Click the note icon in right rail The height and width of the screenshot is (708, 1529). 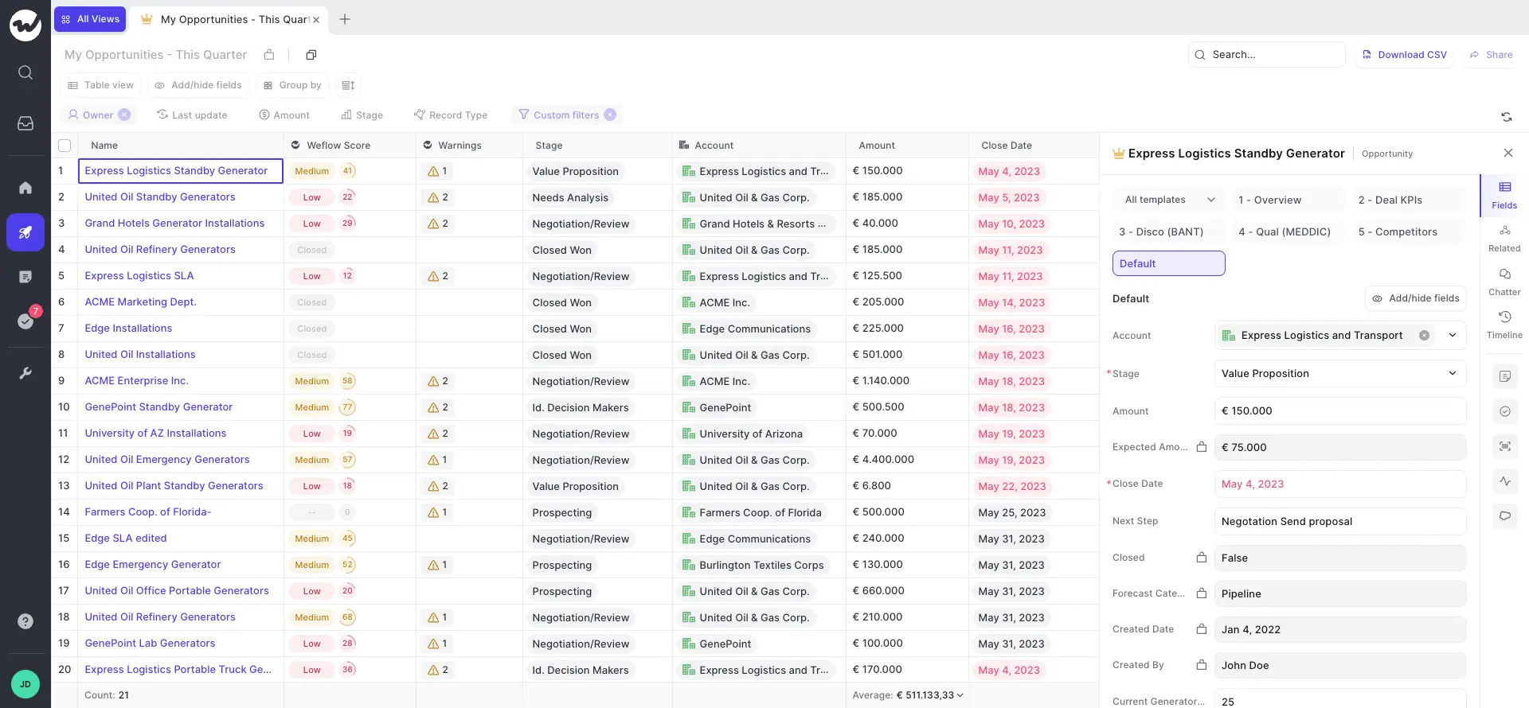click(1504, 376)
